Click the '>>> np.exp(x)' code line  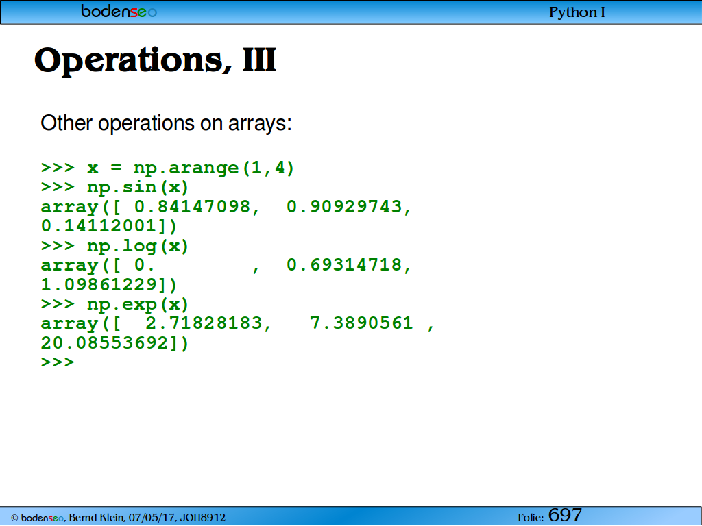tap(114, 305)
